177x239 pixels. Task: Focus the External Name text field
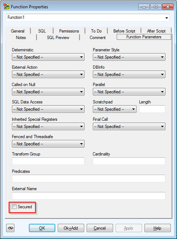(x=88, y=196)
